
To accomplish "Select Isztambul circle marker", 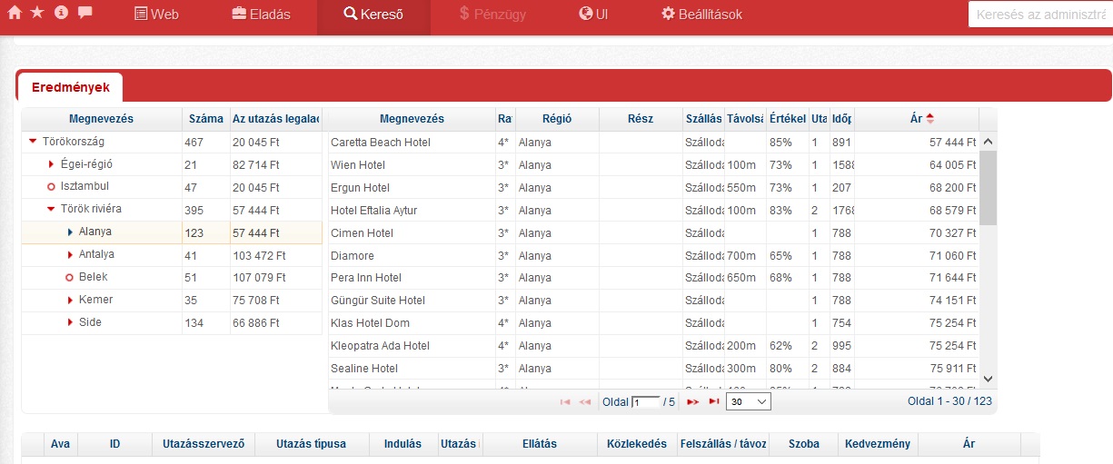I will click(52, 187).
